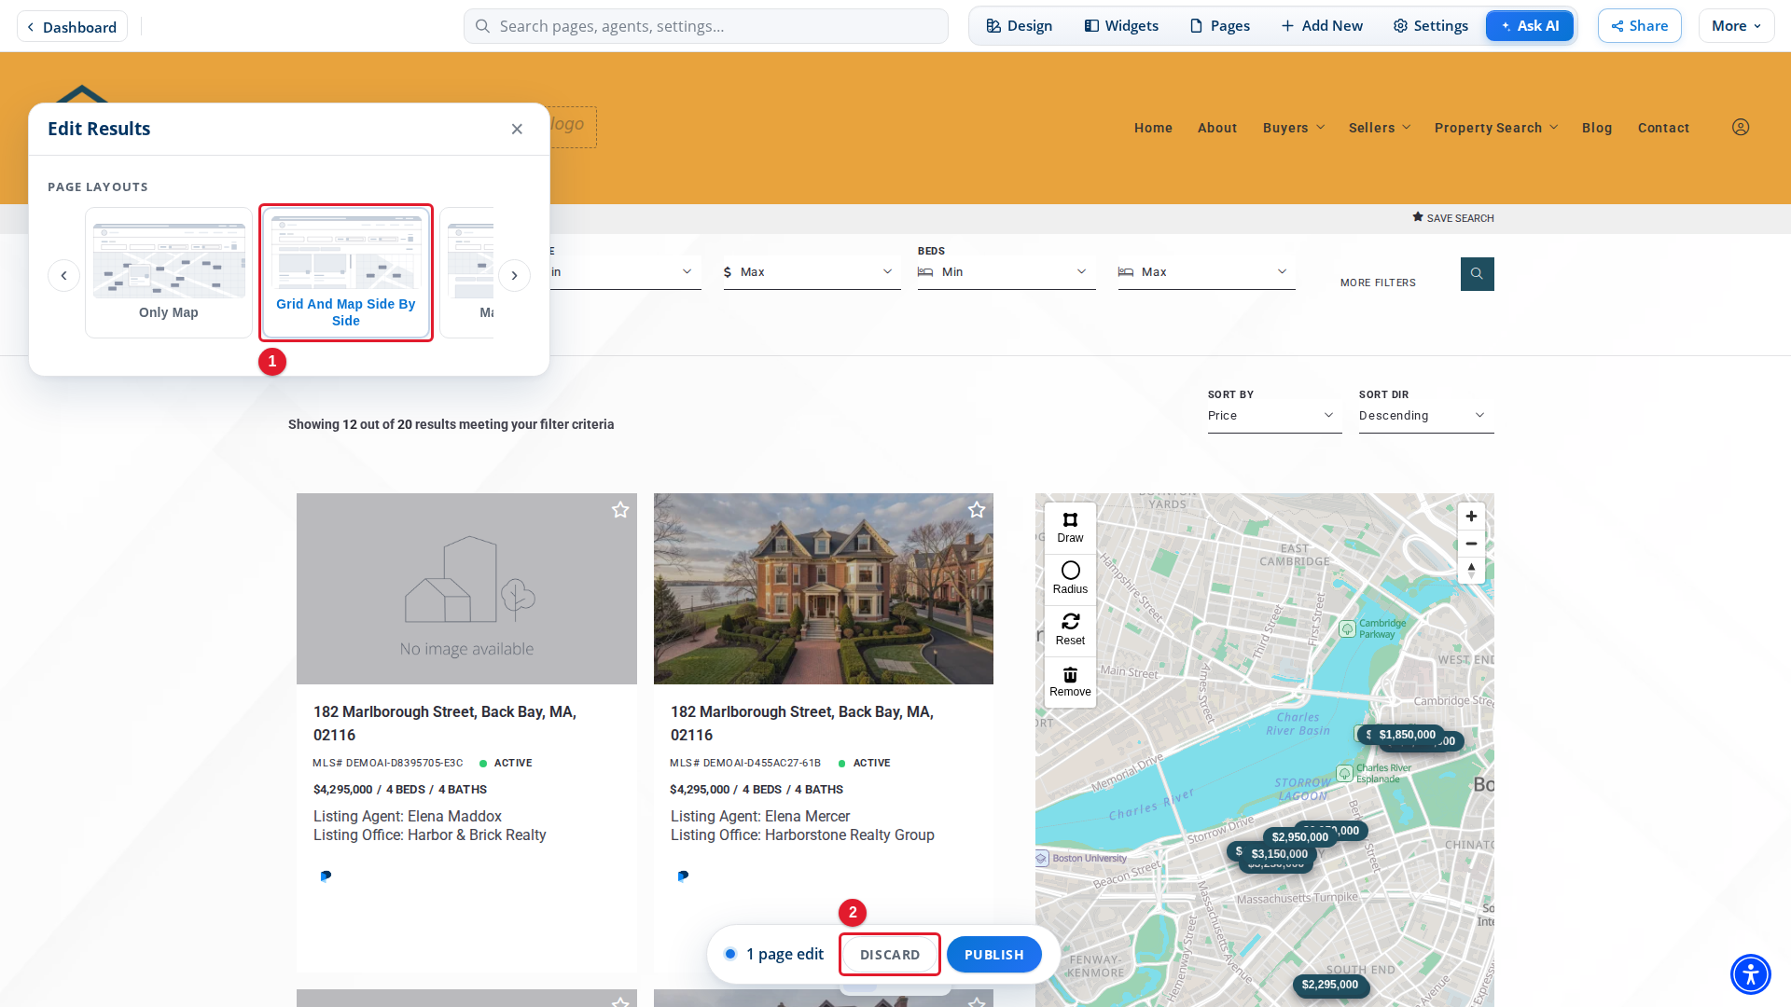Zoom out on the map
Viewport: 1791px width, 1007px height.
click(1471, 544)
